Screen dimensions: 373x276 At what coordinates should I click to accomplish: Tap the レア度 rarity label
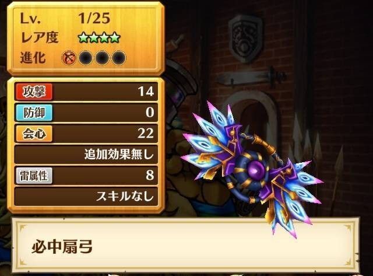[40, 37]
